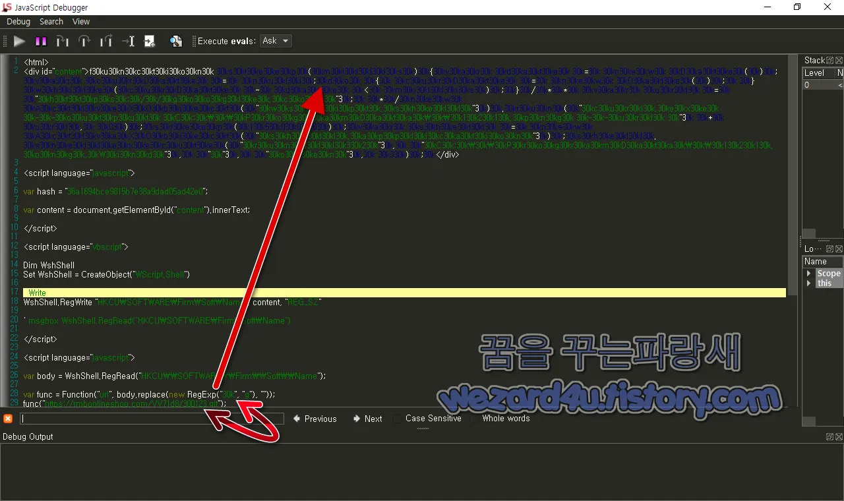Close the find bar with orange X
Image resolution: width=844 pixels, height=501 pixels.
(8, 419)
